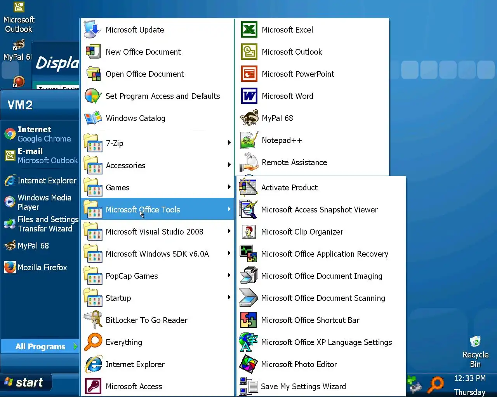This screenshot has height=397, width=497.
Task: Expand the Games submenu arrow
Action: (229, 187)
